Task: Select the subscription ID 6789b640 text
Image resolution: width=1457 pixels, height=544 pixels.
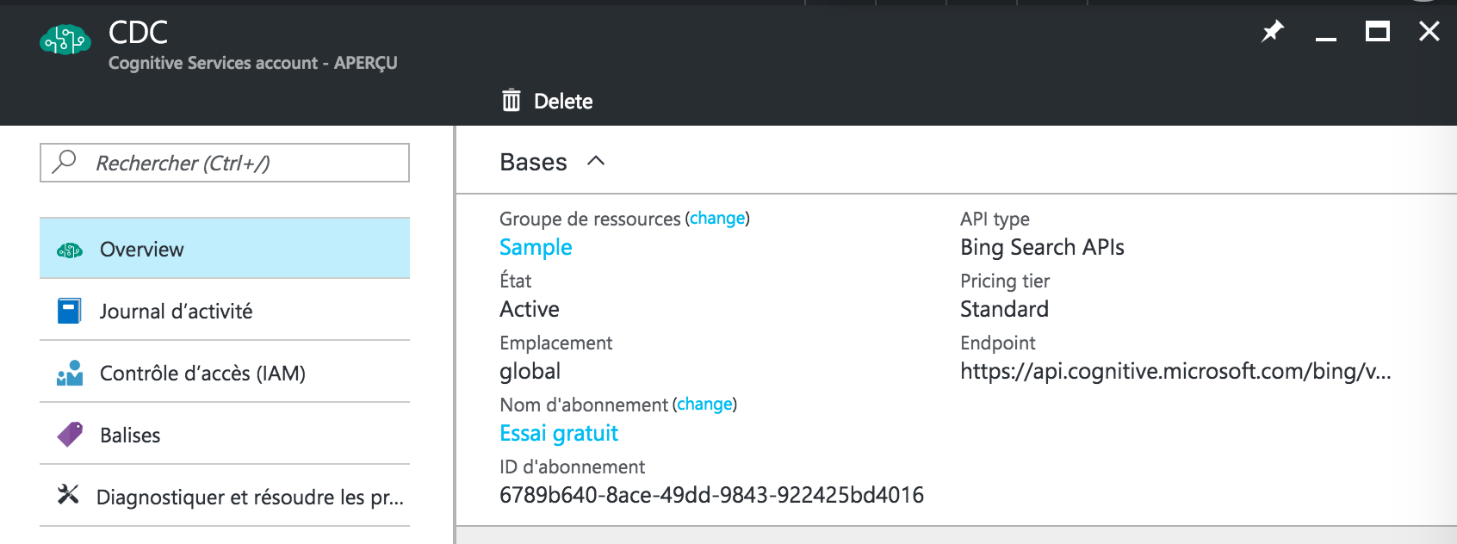Action: 711,495
